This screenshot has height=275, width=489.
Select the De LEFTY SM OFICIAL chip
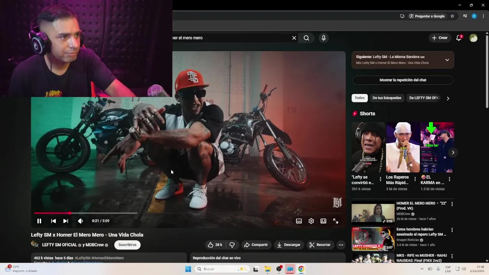click(424, 98)
